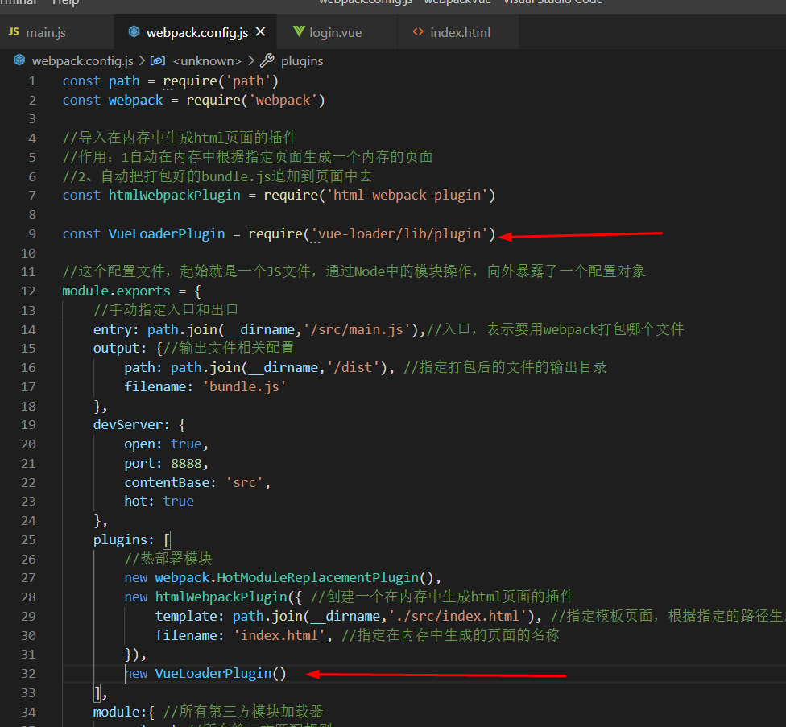
Task: Open the Help menu
Action: (x=66, y=2)
